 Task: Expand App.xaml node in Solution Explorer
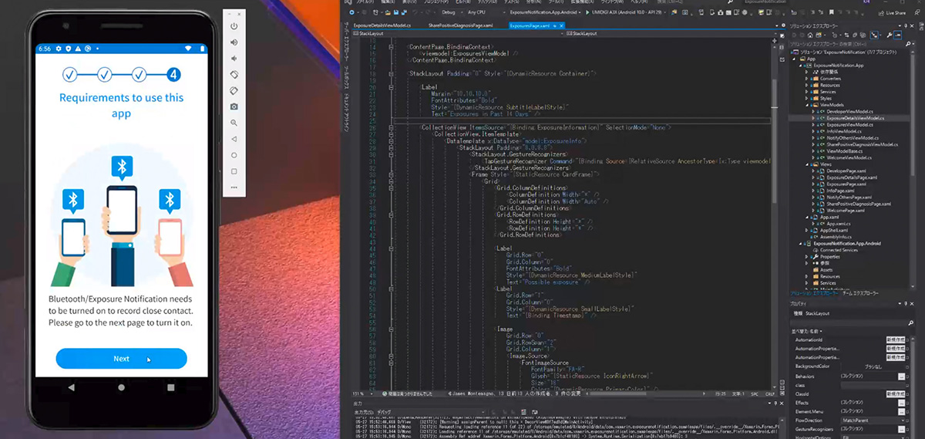click(806, 217)
